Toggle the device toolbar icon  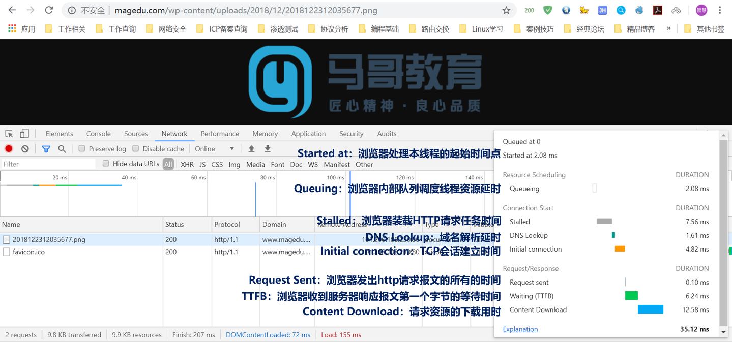24,134
